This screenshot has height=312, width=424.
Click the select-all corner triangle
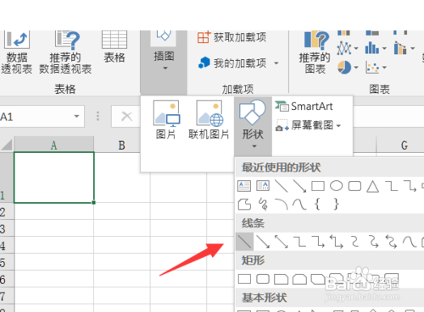pyautogui.click(x=7, y=145)
